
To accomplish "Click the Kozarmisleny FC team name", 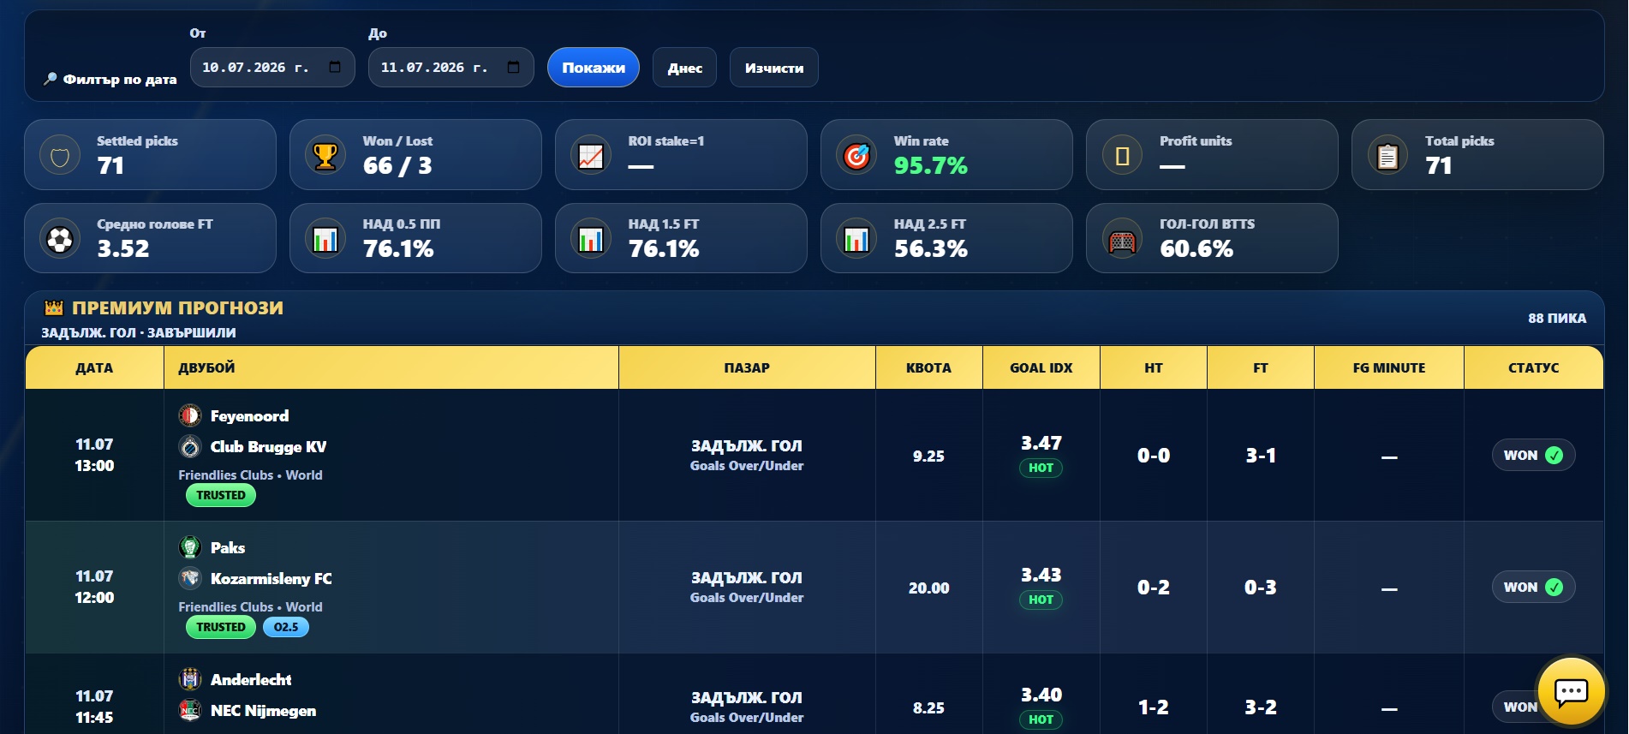I will 271,579.
